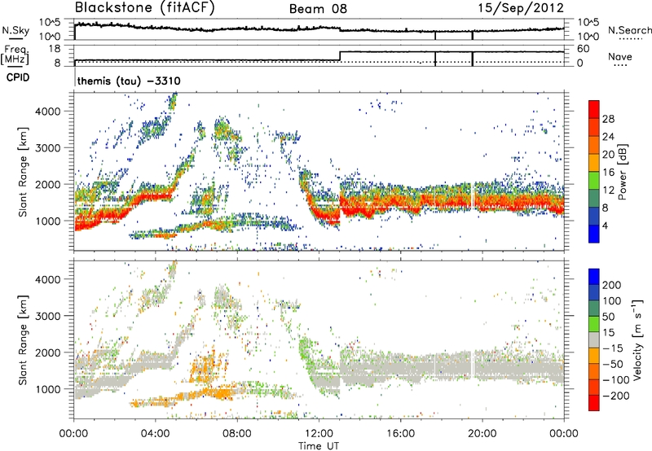Screen dimensions: 652x451
Task: Click the date '15/Sep/2012'
Action: (521, 8)
